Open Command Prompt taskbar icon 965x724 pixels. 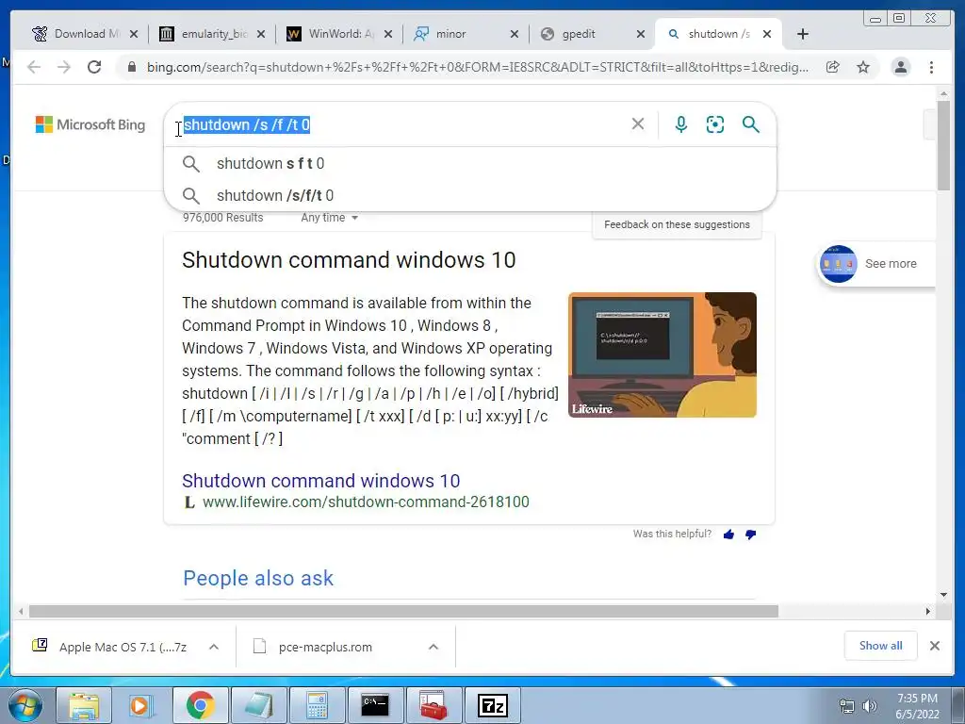click(375, 705)
